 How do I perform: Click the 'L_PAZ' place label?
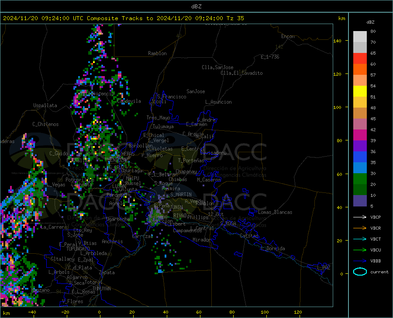tap(324, 268)
